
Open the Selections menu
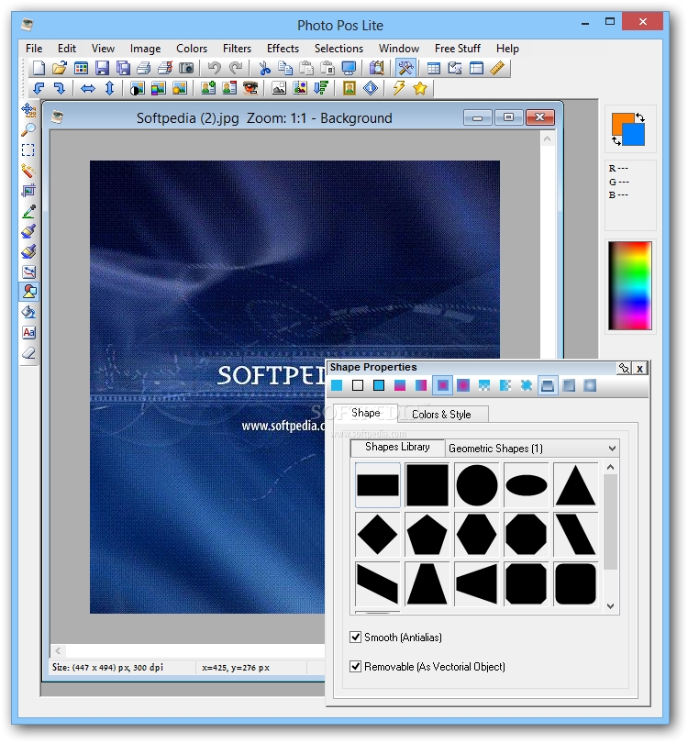tap(338, 49)
